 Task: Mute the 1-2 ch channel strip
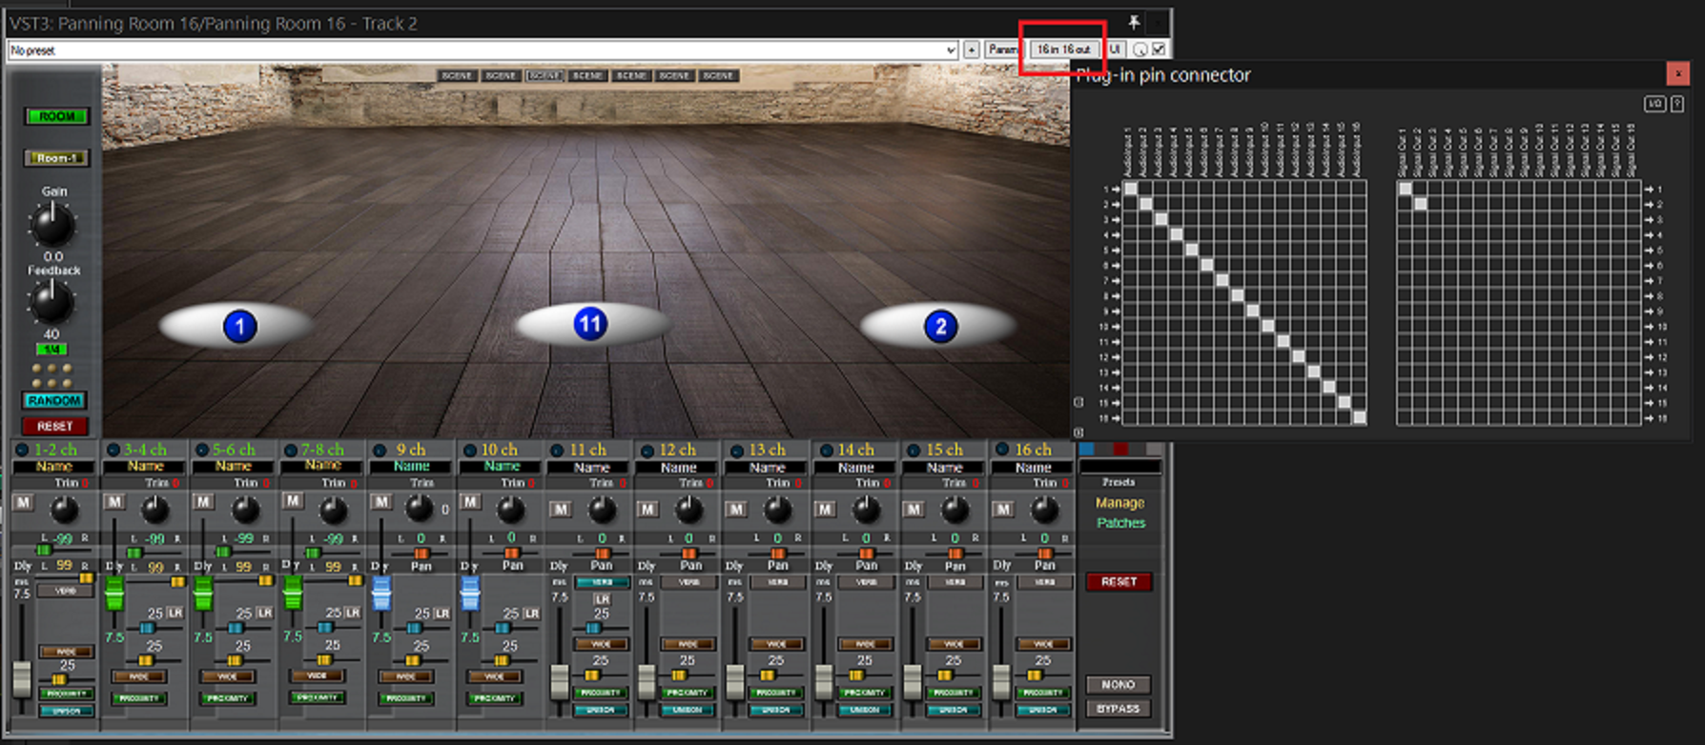pos(23,502)
